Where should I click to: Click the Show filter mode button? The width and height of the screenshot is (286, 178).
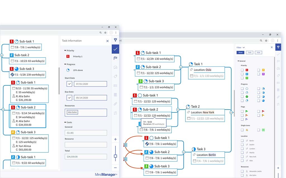(x=240, y=53)
